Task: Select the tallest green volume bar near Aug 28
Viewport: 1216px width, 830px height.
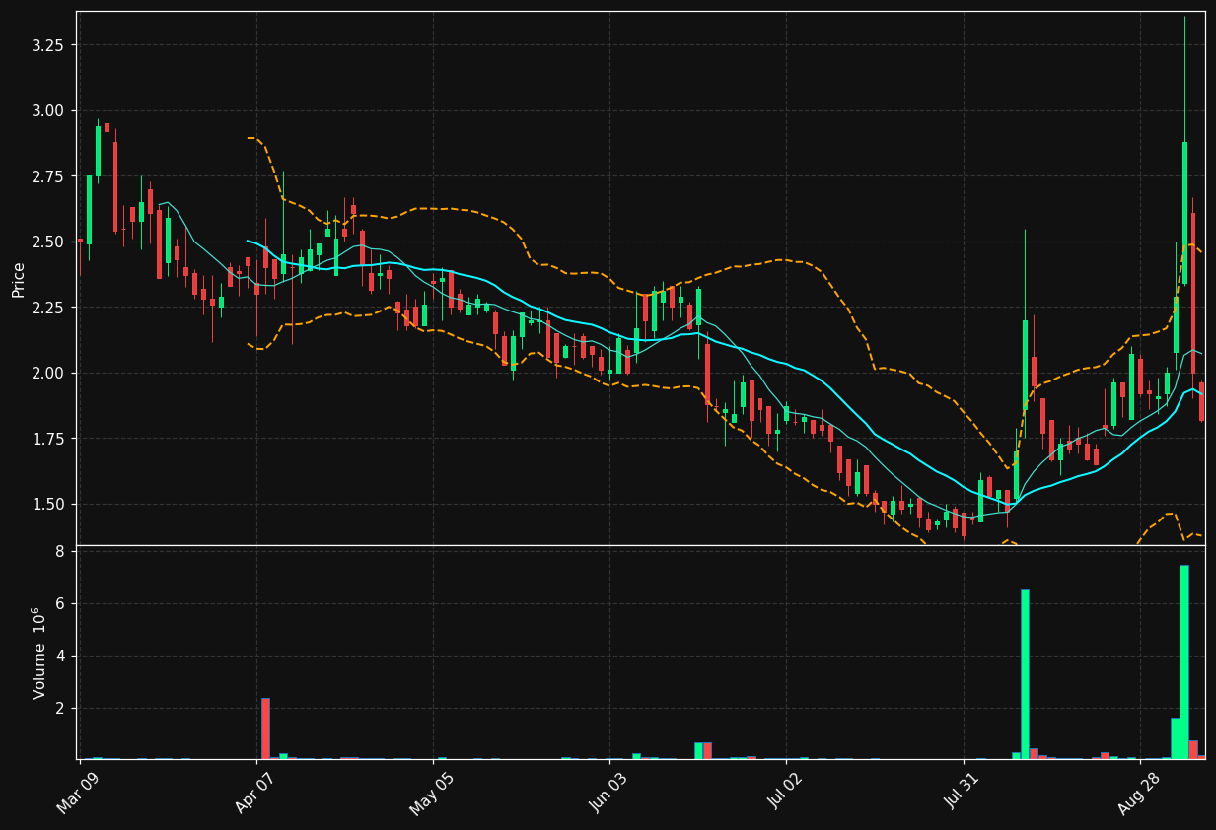Action: [1183, 661]
